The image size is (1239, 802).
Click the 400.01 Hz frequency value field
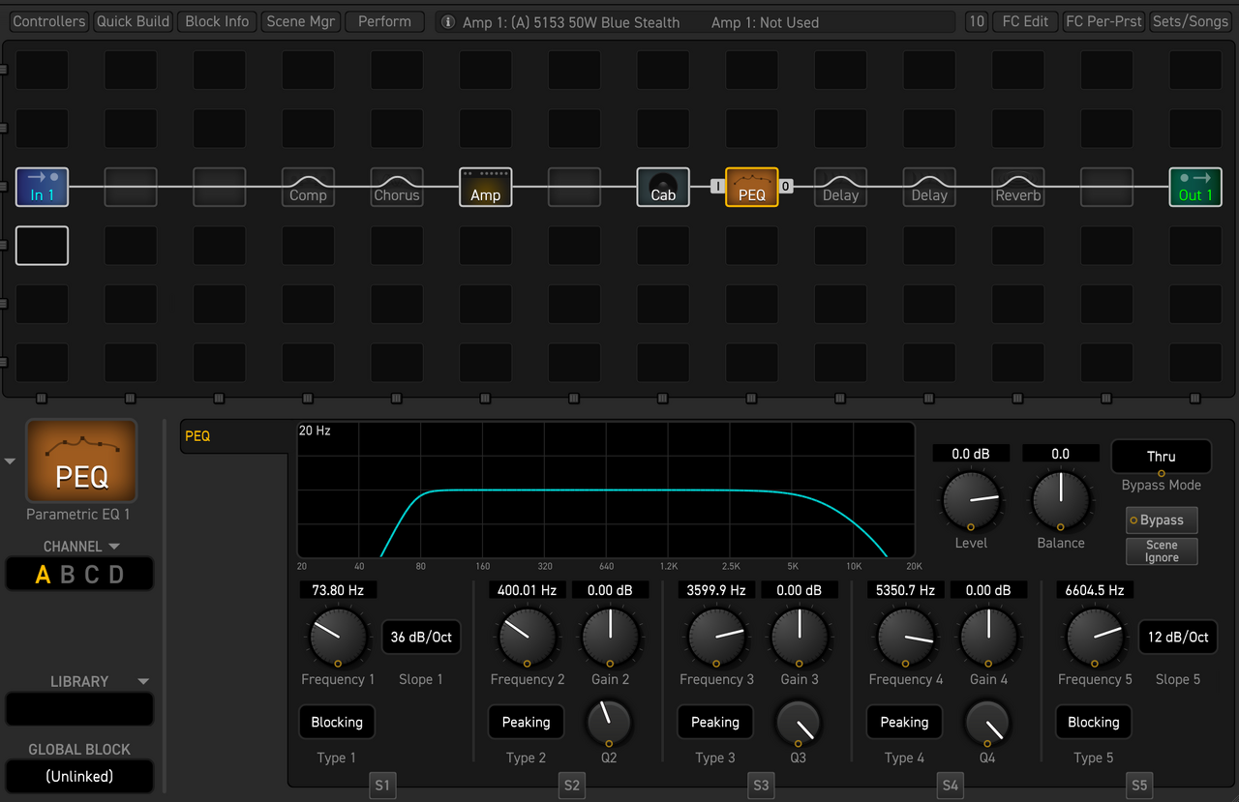(528, 589)
